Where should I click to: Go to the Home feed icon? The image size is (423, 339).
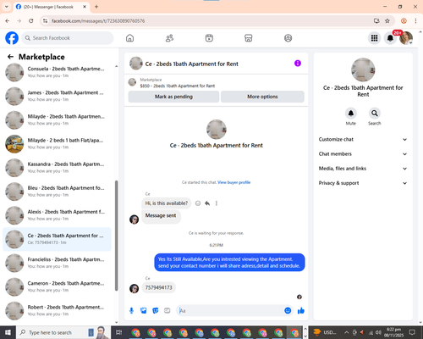(129, 38)
